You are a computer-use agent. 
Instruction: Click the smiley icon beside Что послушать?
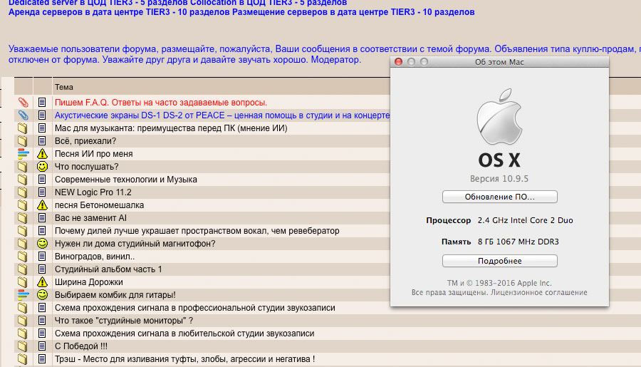(42, 167)
